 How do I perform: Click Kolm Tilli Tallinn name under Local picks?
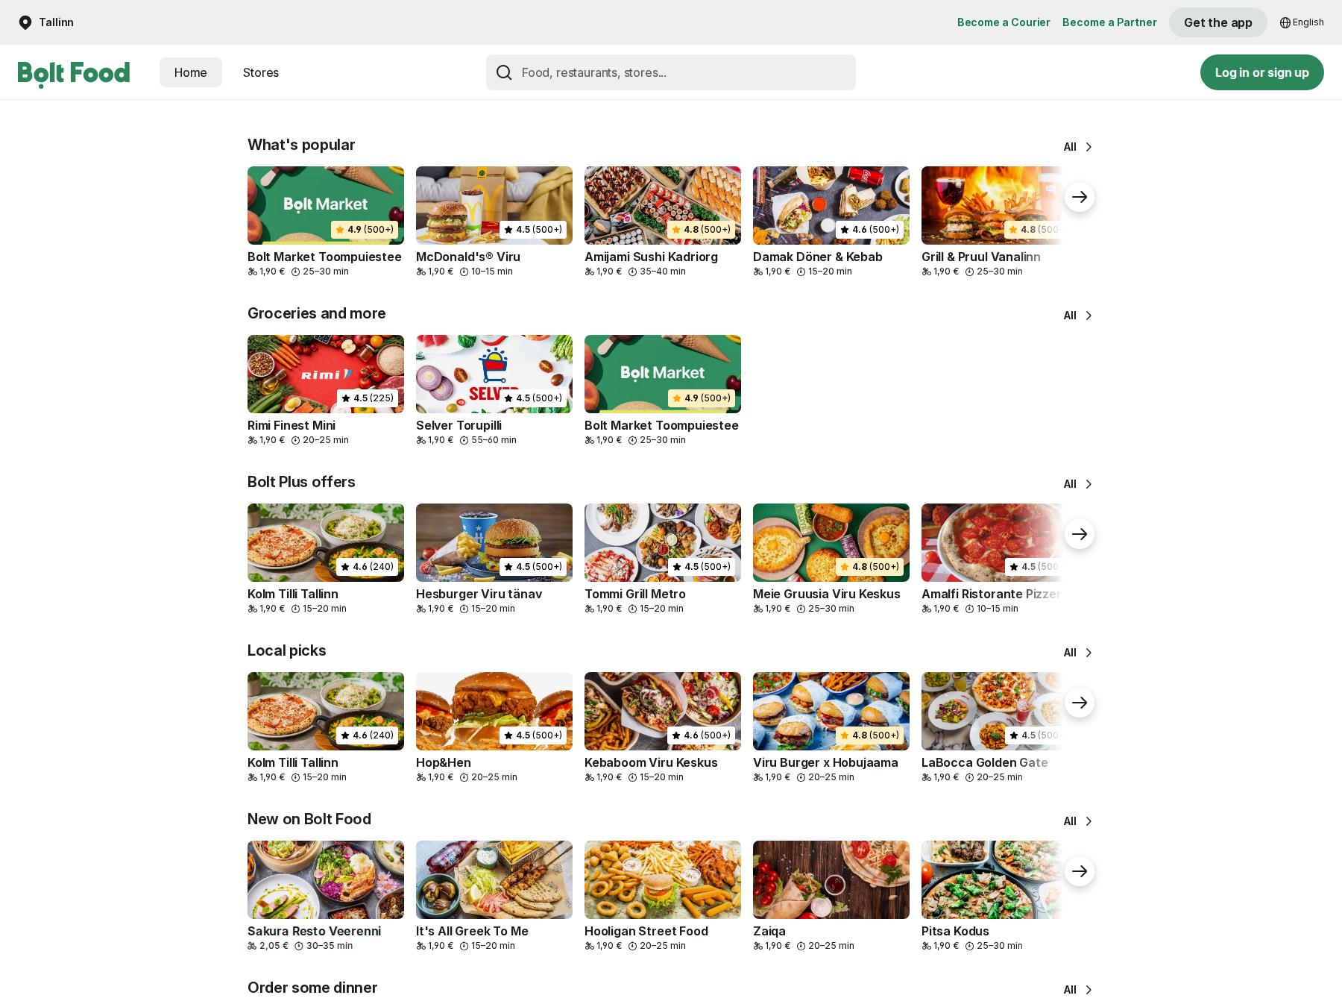tap(293, 762)
